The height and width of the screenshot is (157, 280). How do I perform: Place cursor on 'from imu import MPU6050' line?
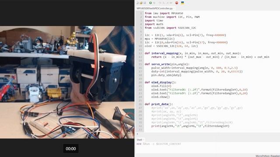pos(164,14)
